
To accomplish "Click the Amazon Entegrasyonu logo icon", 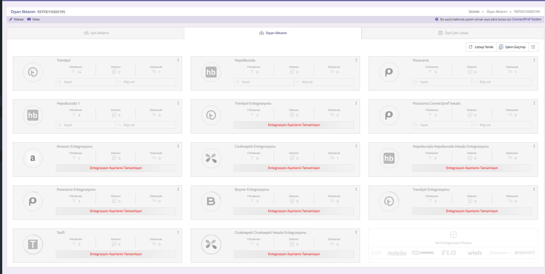I will tap(33, 159).
